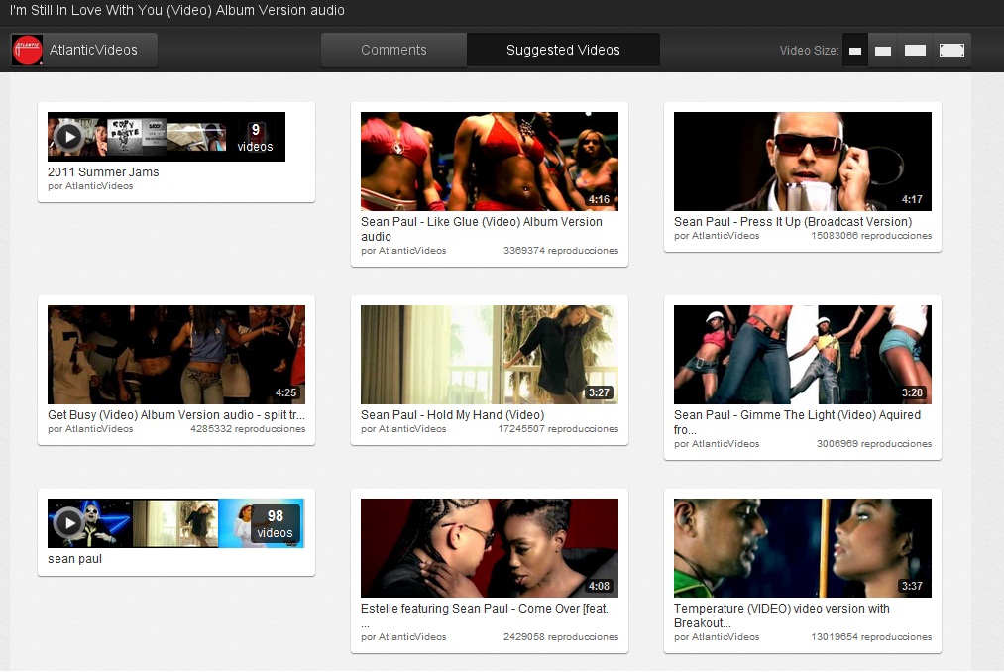The width and height of the screenshot is (1004, 672).
Task: Open Hold My Hand video thumbnail
Action: [x=490, y=355]
